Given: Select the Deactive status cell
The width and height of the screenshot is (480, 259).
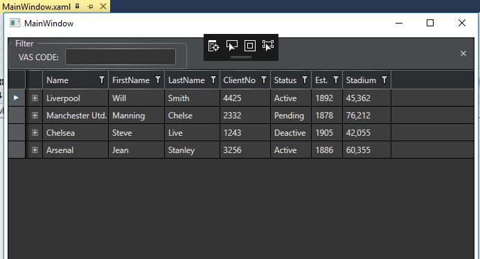Looking at the screenshot, I should coord(291,132).
